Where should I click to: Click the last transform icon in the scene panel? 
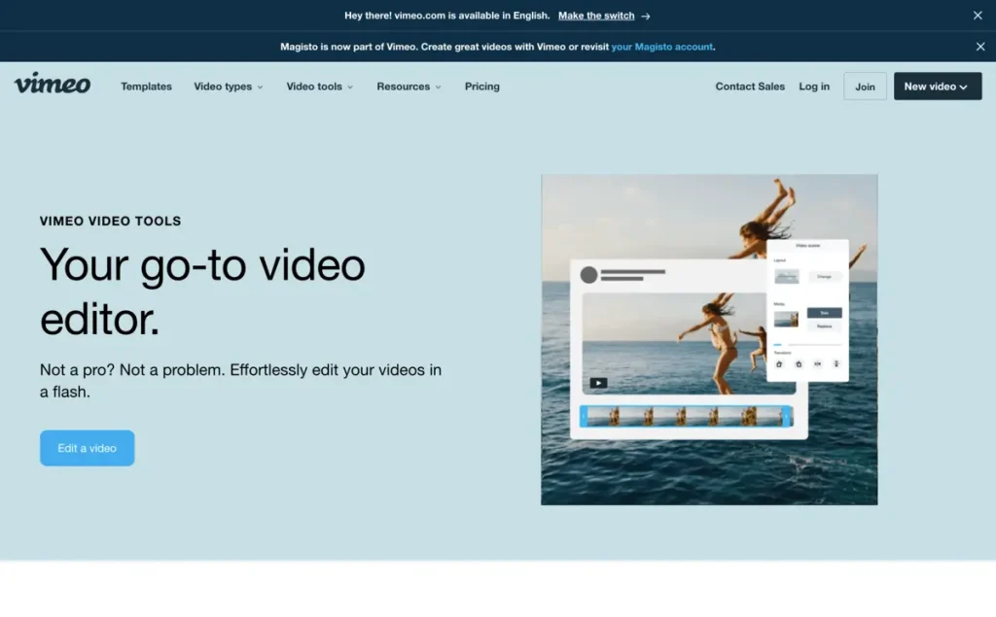coord(836,363)
